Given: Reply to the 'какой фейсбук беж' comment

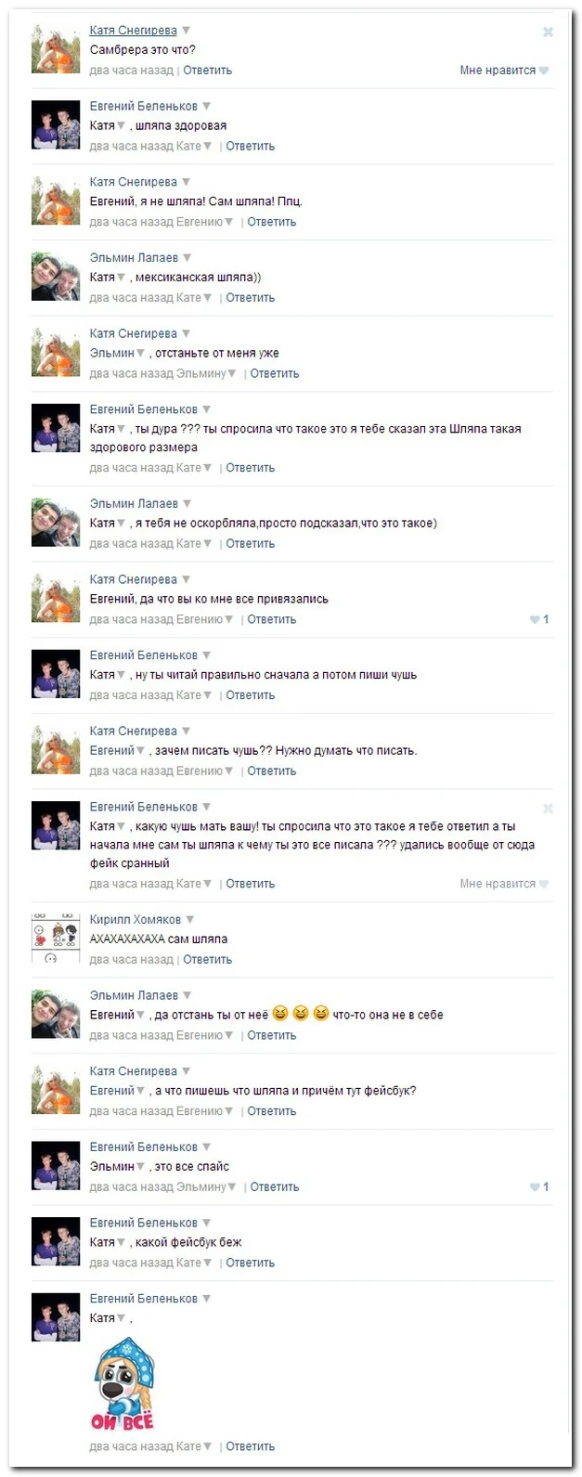Looking at the screenshot, I should tap(250, 1263).
